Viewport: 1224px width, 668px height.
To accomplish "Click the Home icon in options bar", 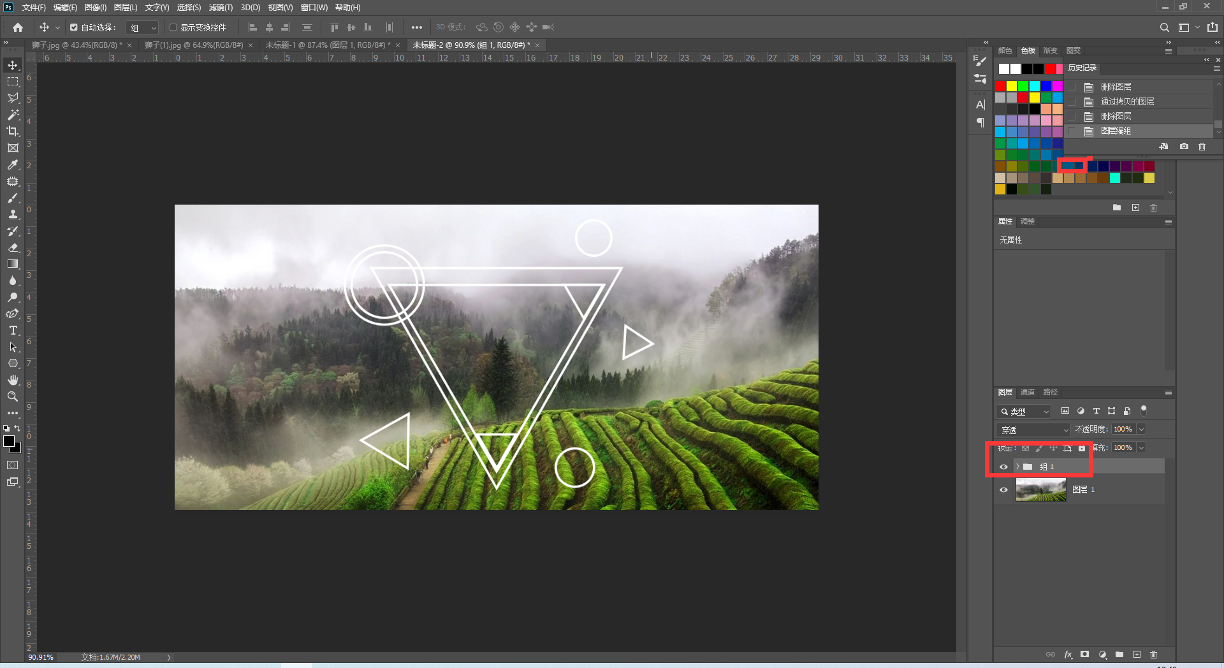I will (18, 27).
